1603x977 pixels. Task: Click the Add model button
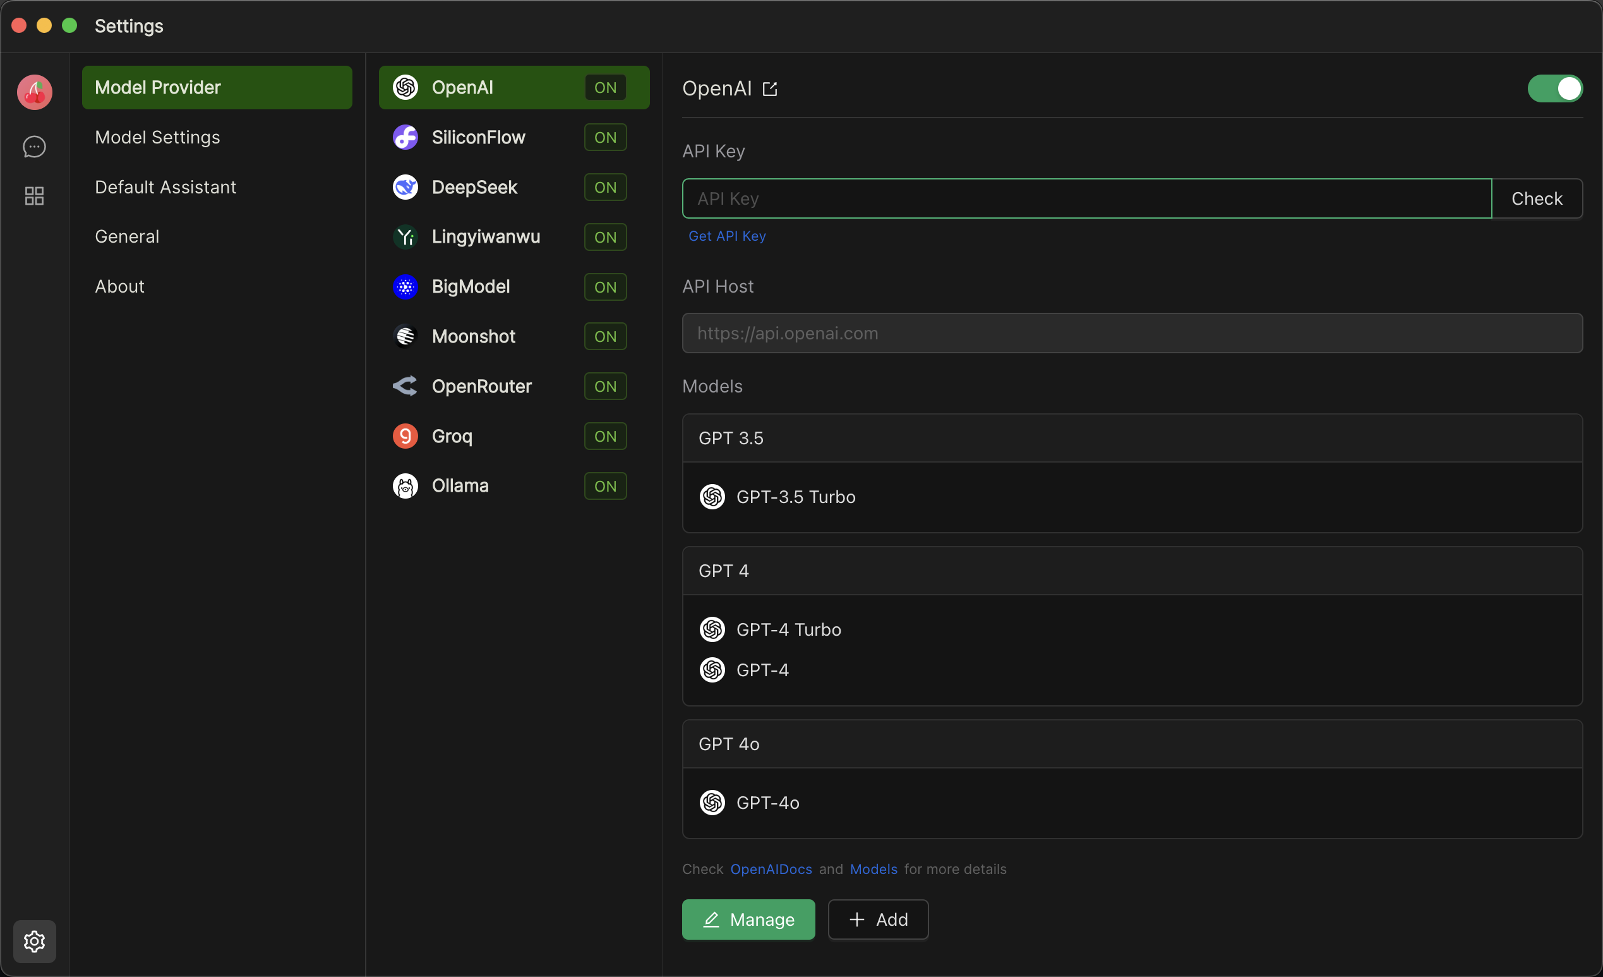click(878, 919)
